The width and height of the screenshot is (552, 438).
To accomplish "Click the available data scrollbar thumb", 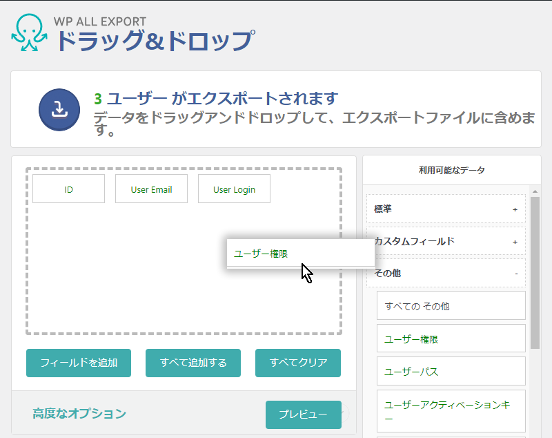I will click(535, 273).
